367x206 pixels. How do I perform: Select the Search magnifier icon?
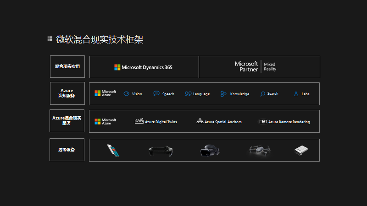[262, 94]
